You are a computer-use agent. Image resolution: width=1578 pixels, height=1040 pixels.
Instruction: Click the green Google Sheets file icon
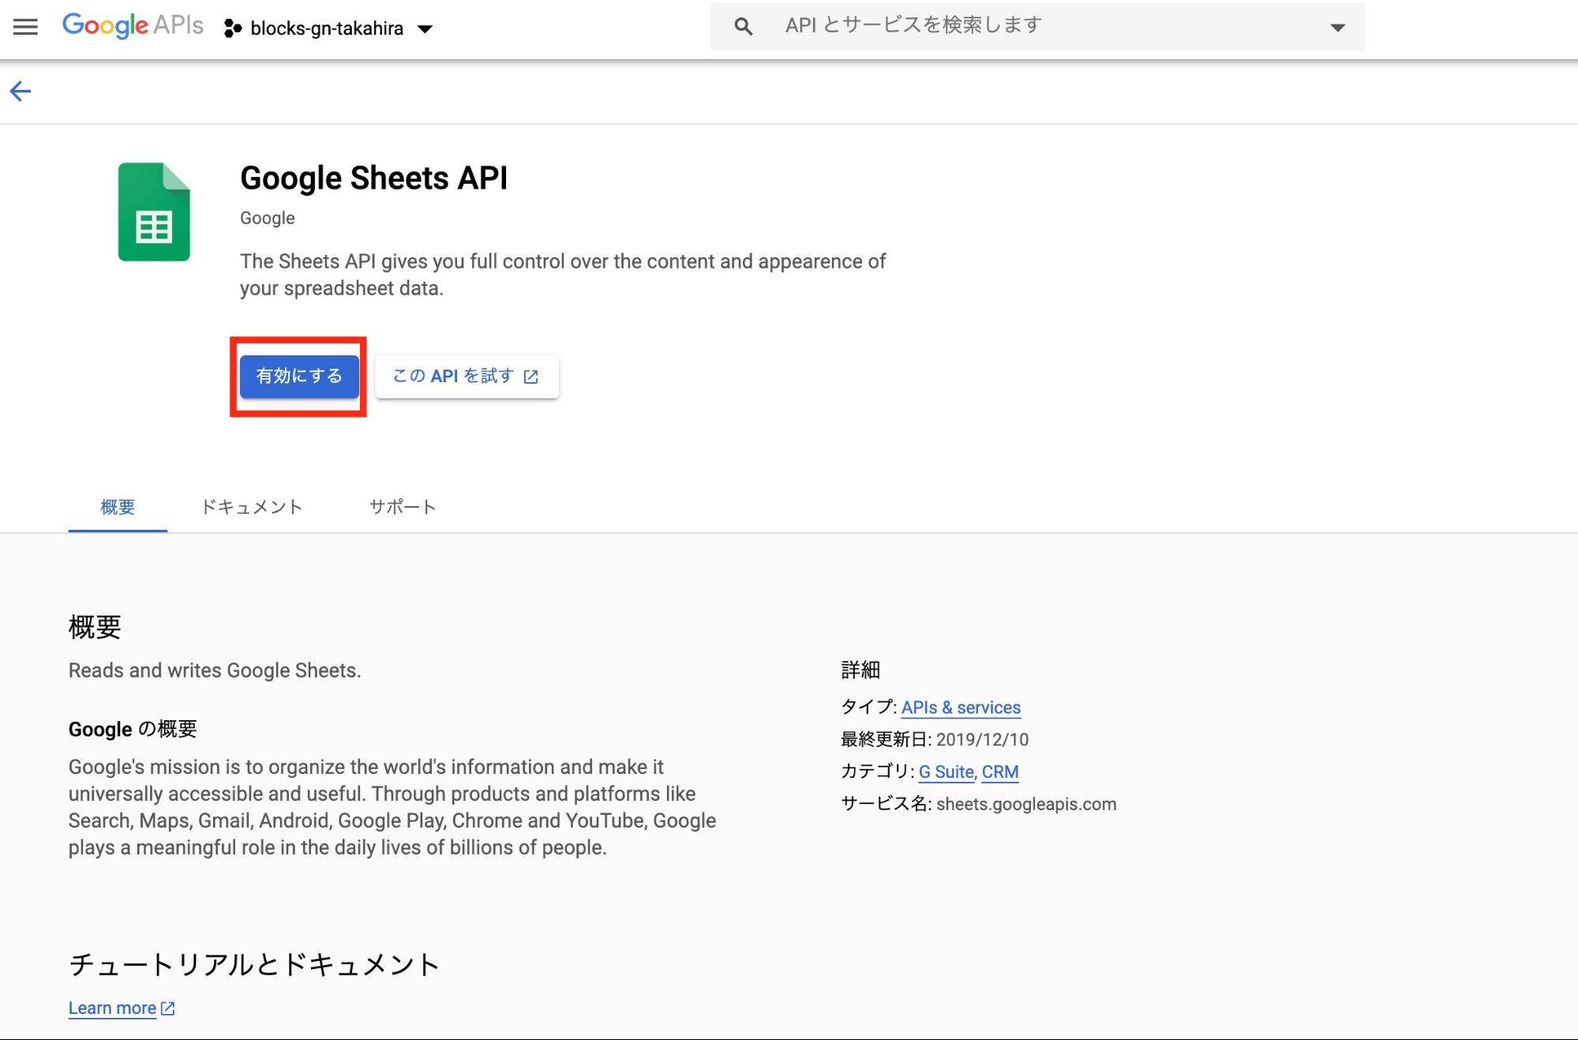(x=154, y=212)
